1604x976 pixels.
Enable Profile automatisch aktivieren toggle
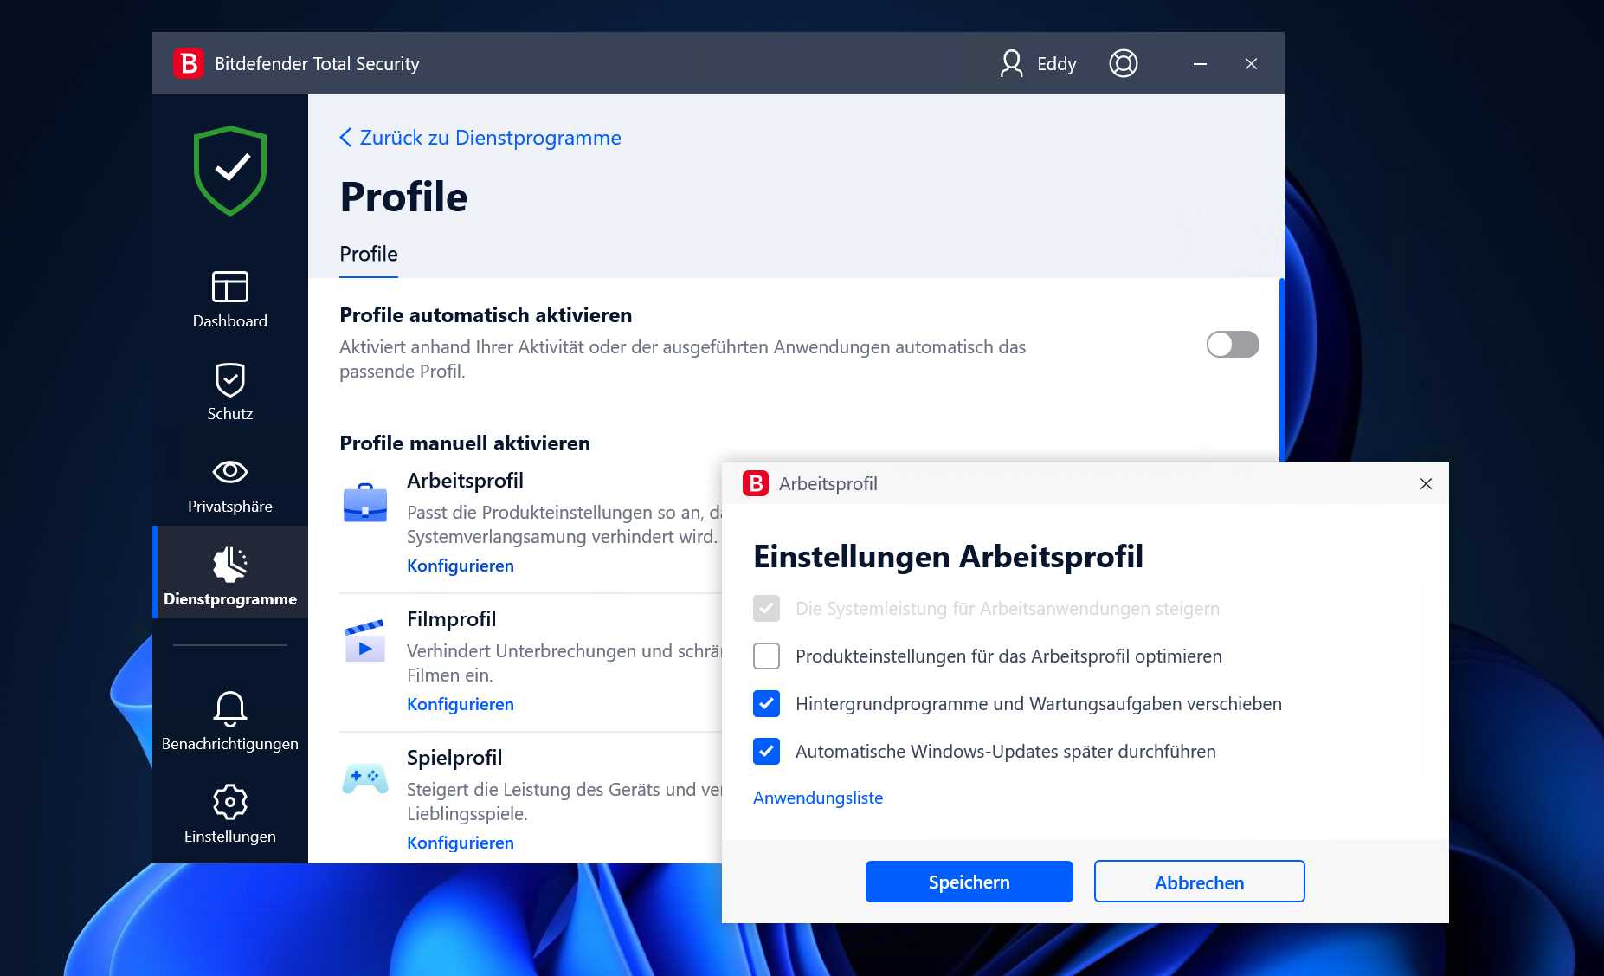(1232, 344)
